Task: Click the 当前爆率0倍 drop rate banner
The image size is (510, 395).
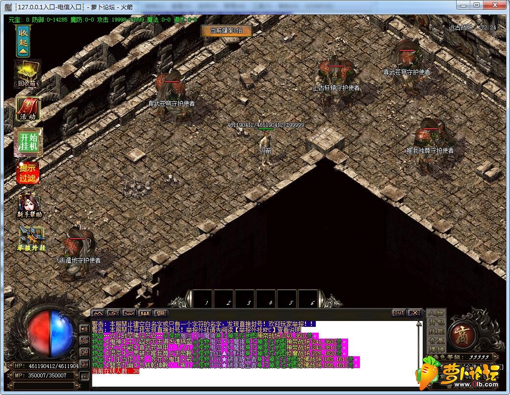Action: click(x=226, y=30)
